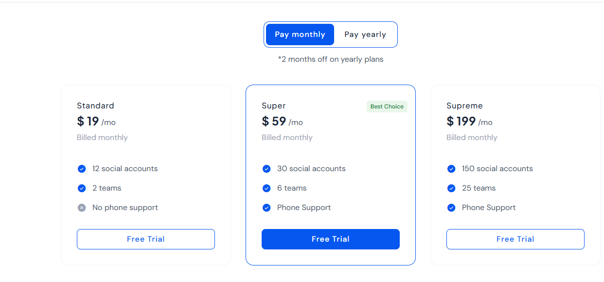Click the check icon beside 12 social accounts
Screen dimensions: 604x282
(82, 169)
